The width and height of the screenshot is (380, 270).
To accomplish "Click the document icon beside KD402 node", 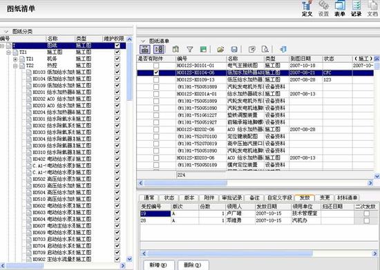I will point(29,159).
